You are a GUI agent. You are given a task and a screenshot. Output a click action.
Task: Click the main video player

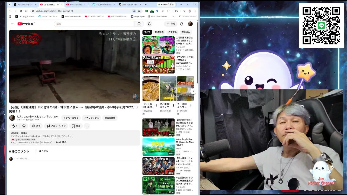tap(75, 67)
